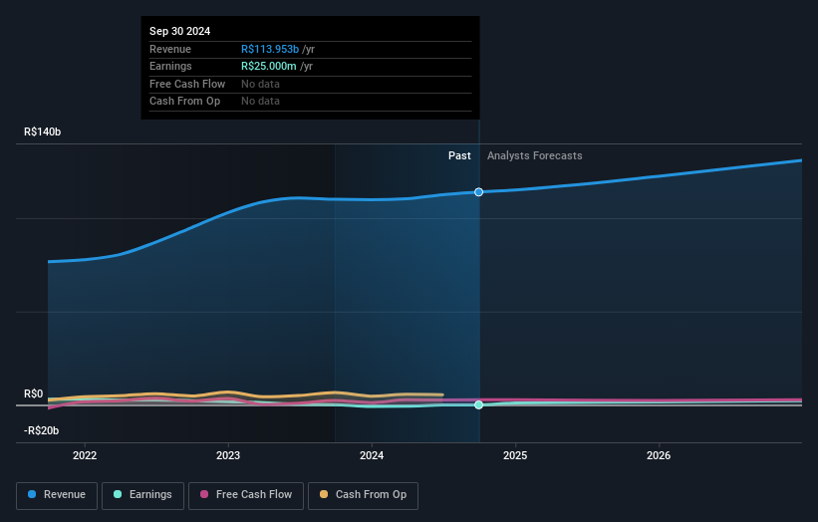Click the 2026 x-axis label

(x=659, y=455)
